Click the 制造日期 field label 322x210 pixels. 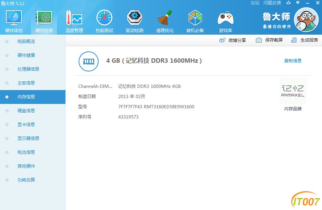click(x=87, y=97)
